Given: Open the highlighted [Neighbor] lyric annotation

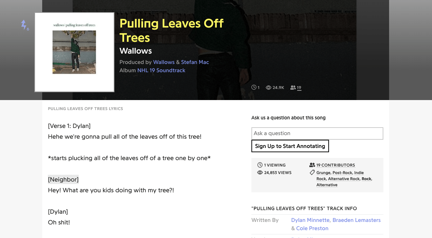Looking at the screenshot, I should coord(63,179).
